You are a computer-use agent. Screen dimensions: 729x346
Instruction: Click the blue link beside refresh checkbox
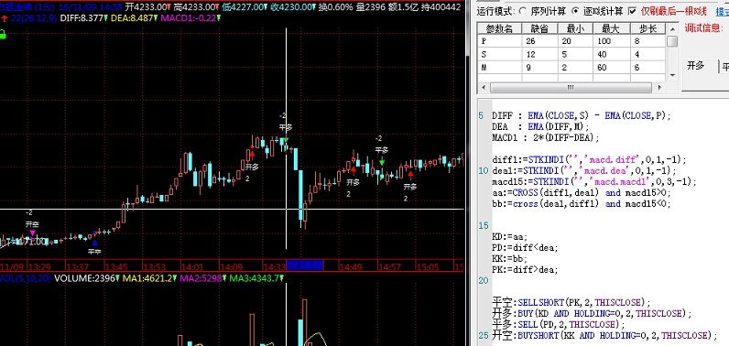[x=722, y=11]
